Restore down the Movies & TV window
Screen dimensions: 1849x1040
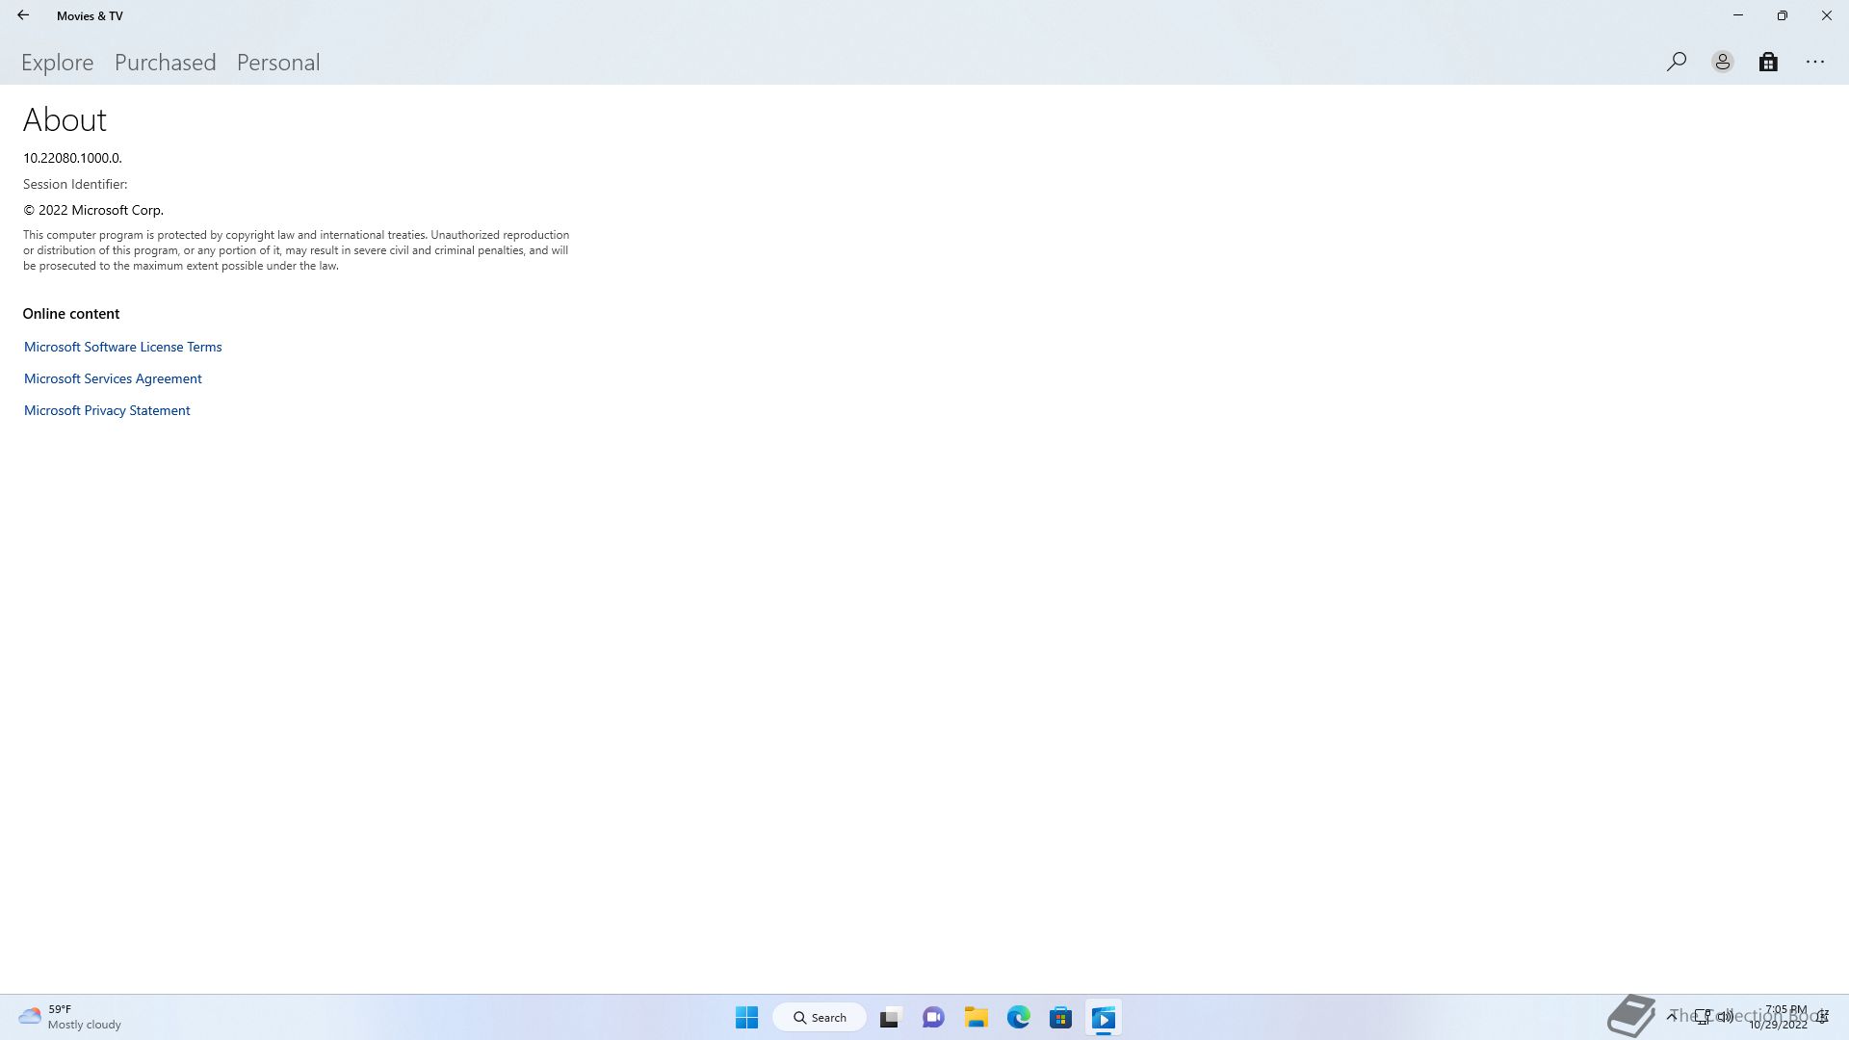[x=1783, y=15]
